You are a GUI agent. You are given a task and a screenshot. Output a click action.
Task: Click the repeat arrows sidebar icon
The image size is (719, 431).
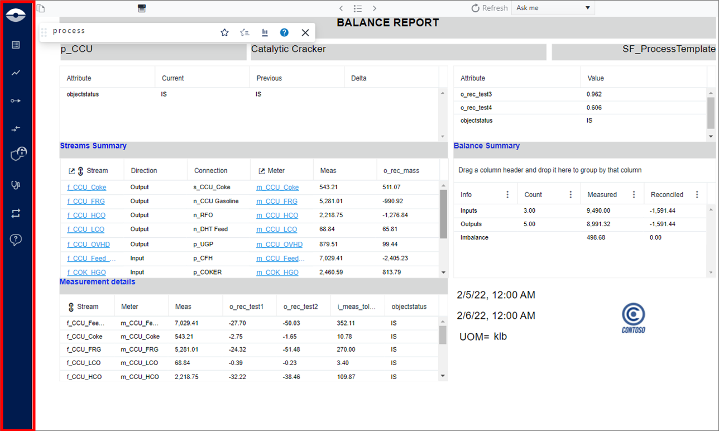[16, 213]
